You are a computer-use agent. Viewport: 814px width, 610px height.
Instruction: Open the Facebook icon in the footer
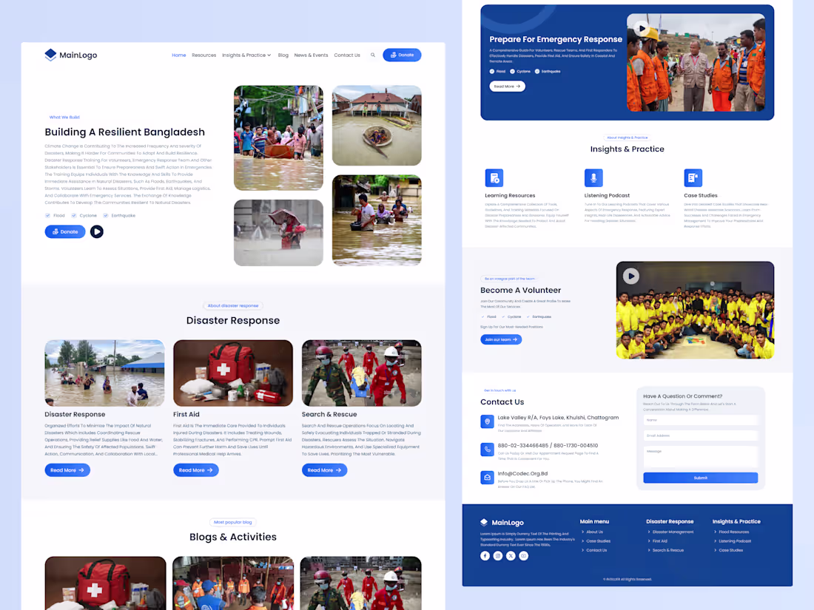pos(485,555)
